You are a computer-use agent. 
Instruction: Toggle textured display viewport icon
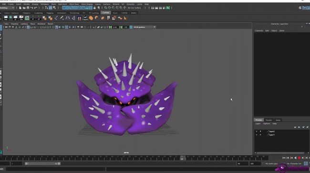[67, 27]
